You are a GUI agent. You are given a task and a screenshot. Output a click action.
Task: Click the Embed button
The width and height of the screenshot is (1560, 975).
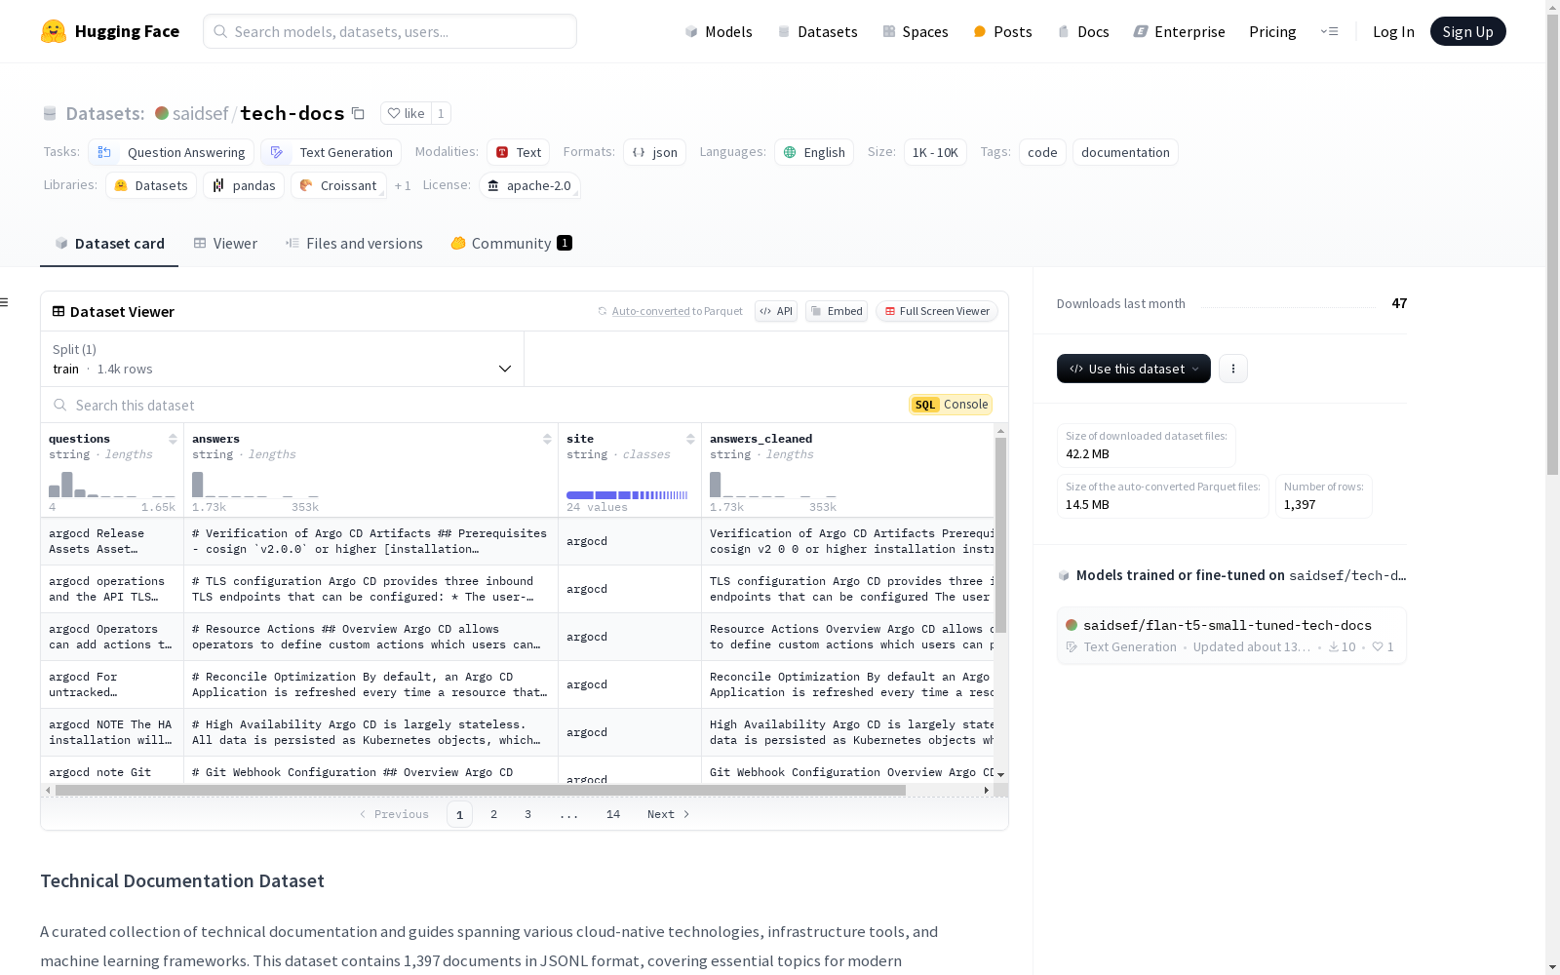tap(837, 311)
